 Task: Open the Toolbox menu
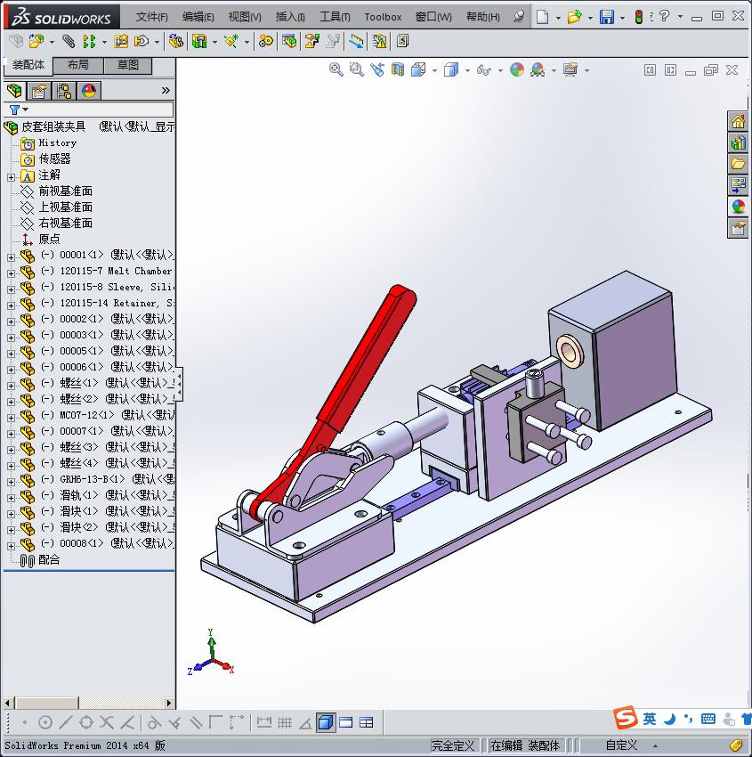click(383, 17)
